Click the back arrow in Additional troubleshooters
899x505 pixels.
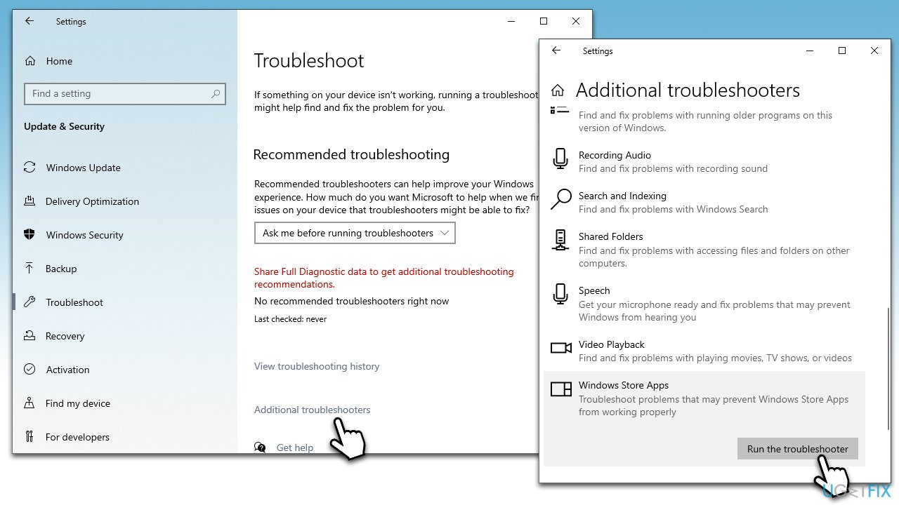pos(556,50)
